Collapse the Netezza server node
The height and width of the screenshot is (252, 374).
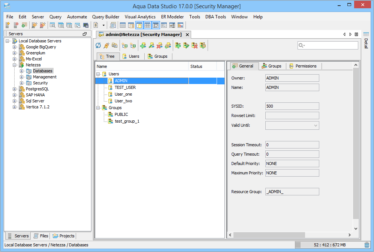[15, 65]
